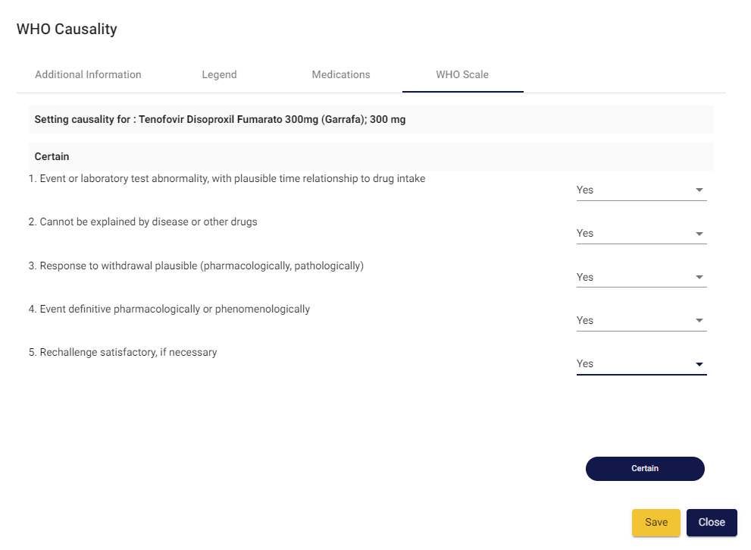Go to the Medications tab
The height and width of the screenshot is (550, 751).
point(341,74)
